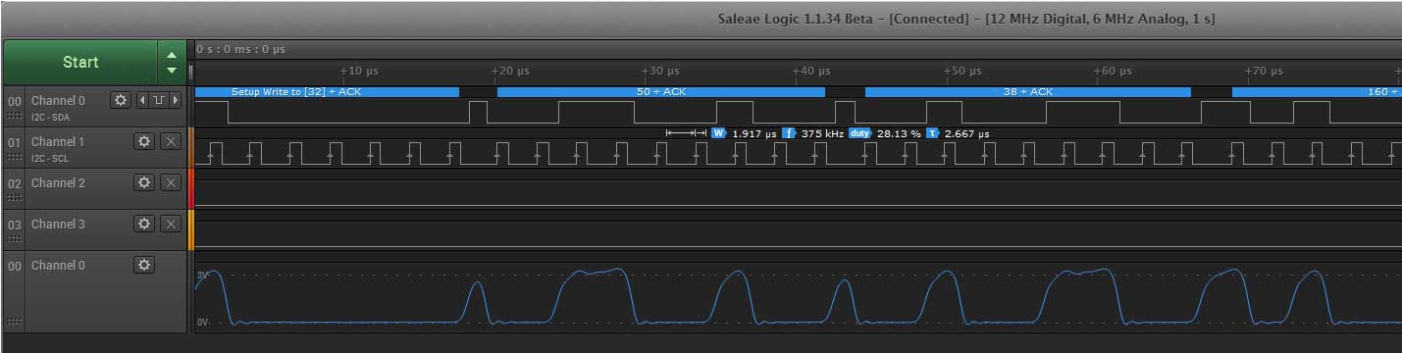Image resolution: width=1402 pixels, height=353 pixels.
Task: Open capture options with green down arrow
Action: (172, 71)
